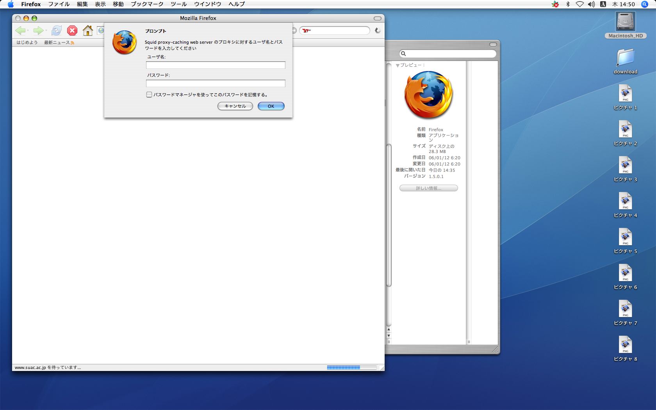Select the ピクチャ 8 file icon
Viewport: 656px width, 410px height.
click(626, 345)
